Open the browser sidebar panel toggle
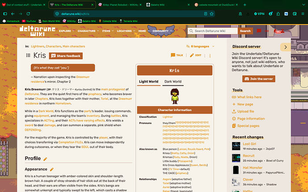The height and width of the screenshot is (192, 308). tap(5, 14)
